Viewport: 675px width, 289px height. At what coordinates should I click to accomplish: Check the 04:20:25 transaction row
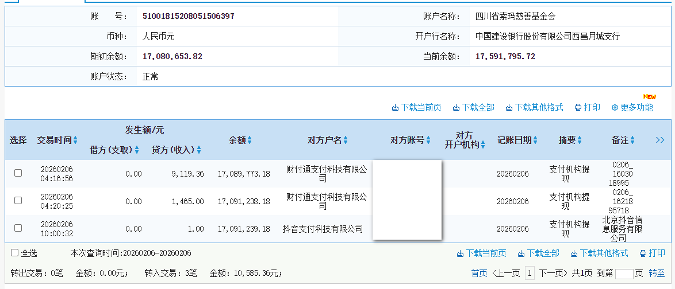click(18, 201)
